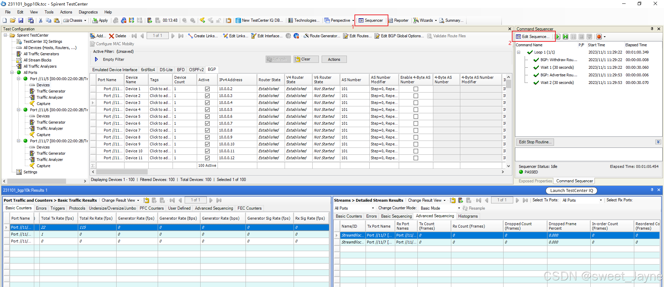Enable 4-Byte AS Number for Device 7
Viewport: 664px width, 287px height.
tap(416, 130)
